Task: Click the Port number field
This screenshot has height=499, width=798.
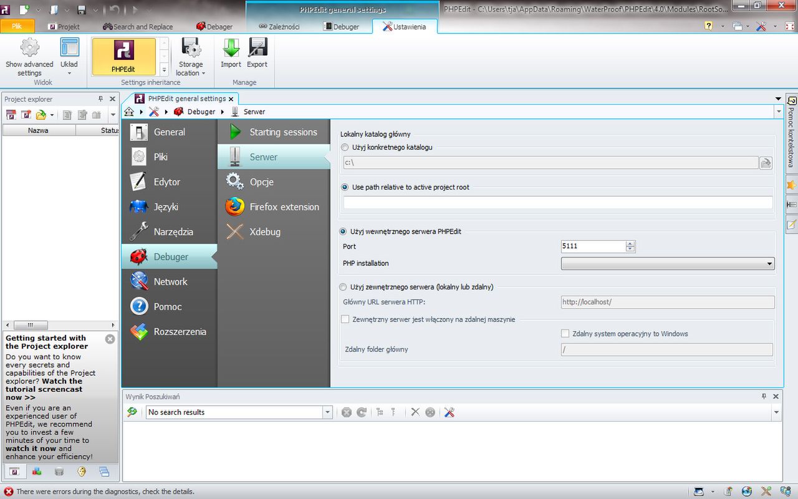Action: click(593, 246)
